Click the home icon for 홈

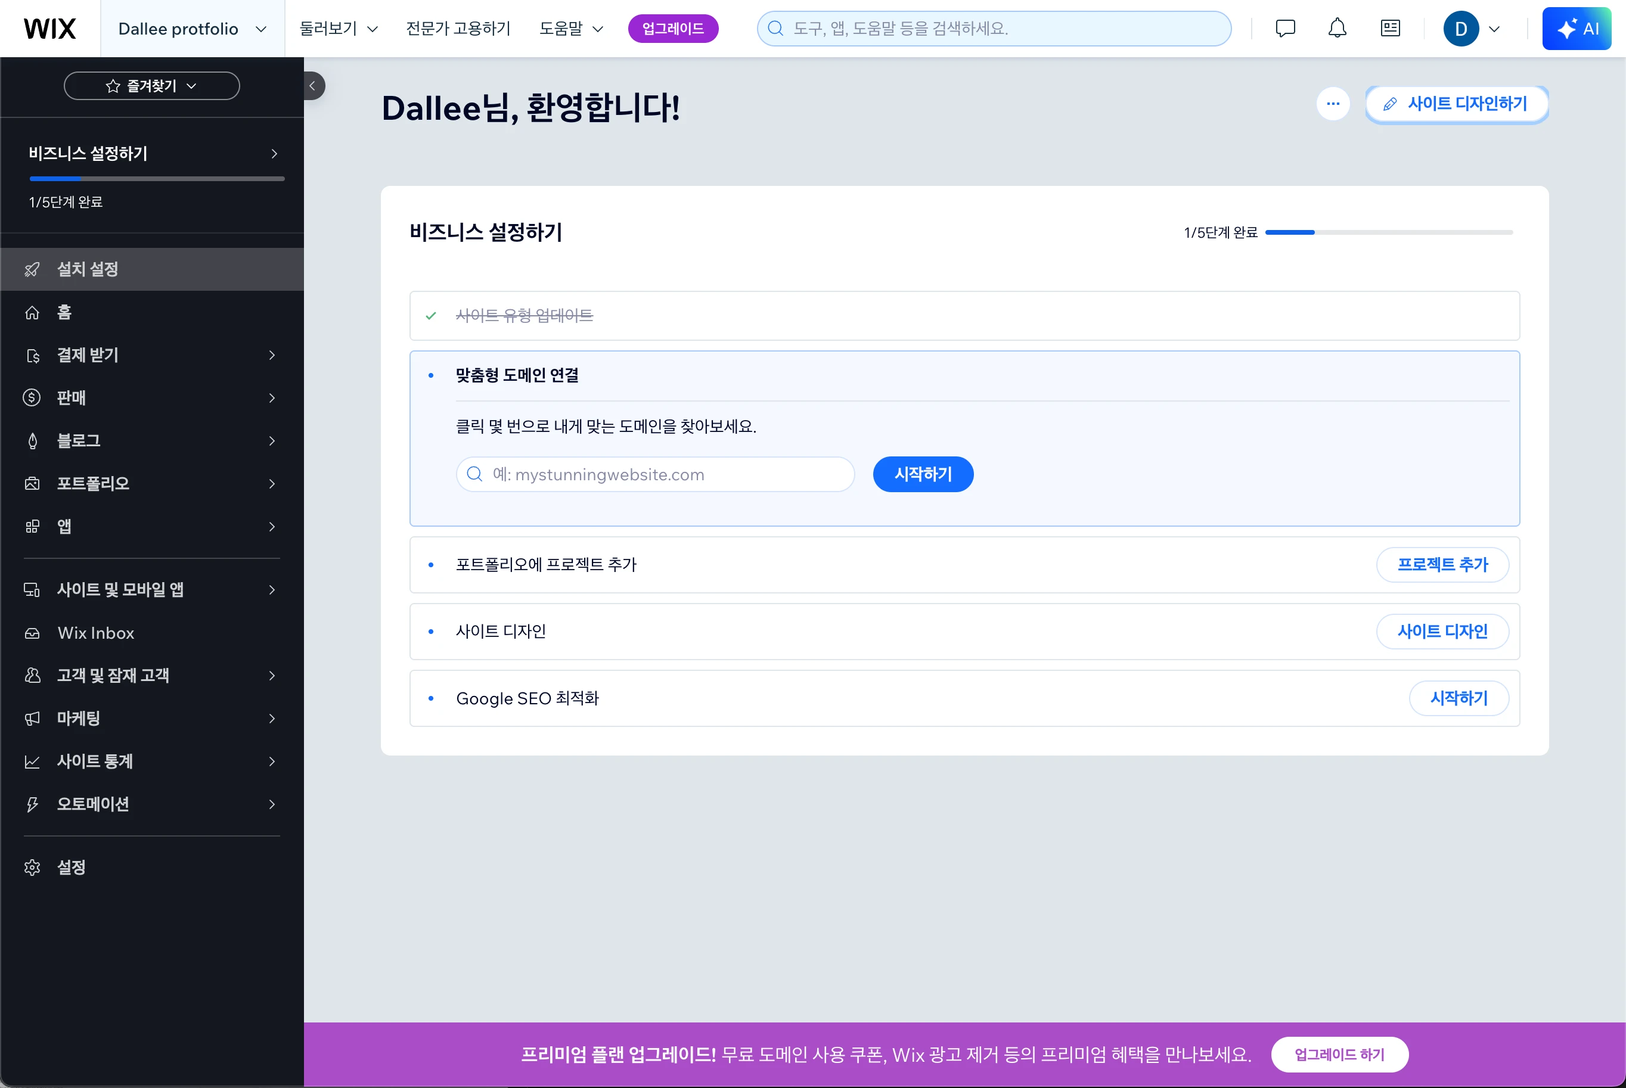coord(32,312)
